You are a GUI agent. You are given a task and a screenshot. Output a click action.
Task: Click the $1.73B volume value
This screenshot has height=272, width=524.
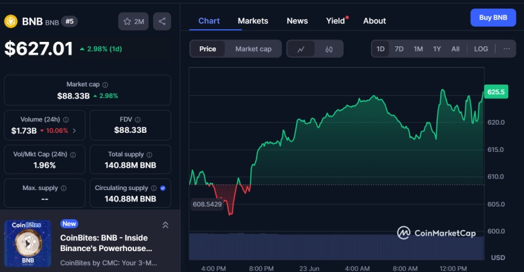pos(24,131)
